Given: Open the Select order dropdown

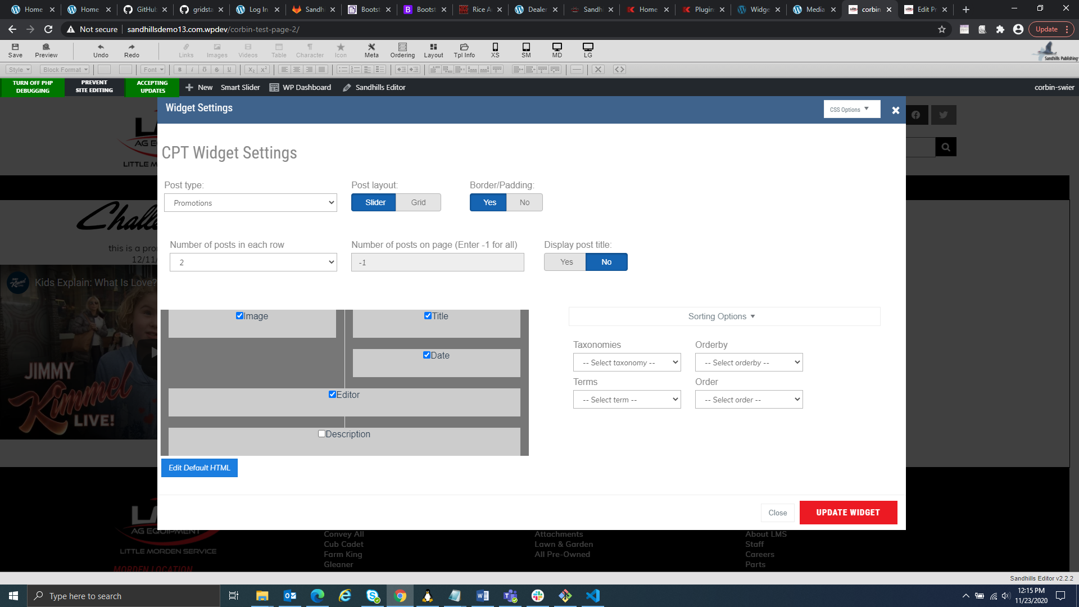Looking at the screenshot, I should pos(749,400).
